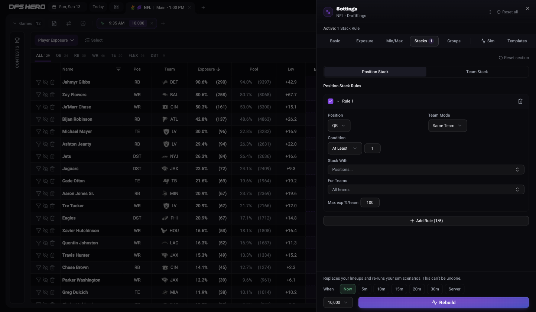Open the Contests trophy sidebar icon
Screen dimensions: 536x312
17,40
